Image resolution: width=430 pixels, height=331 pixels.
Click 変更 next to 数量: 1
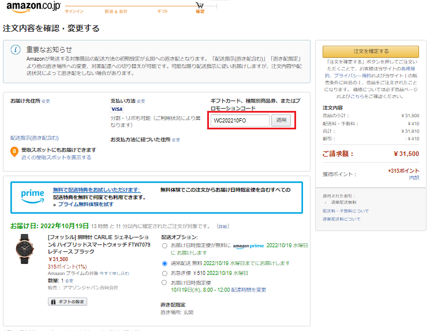(x=69, y=281)
